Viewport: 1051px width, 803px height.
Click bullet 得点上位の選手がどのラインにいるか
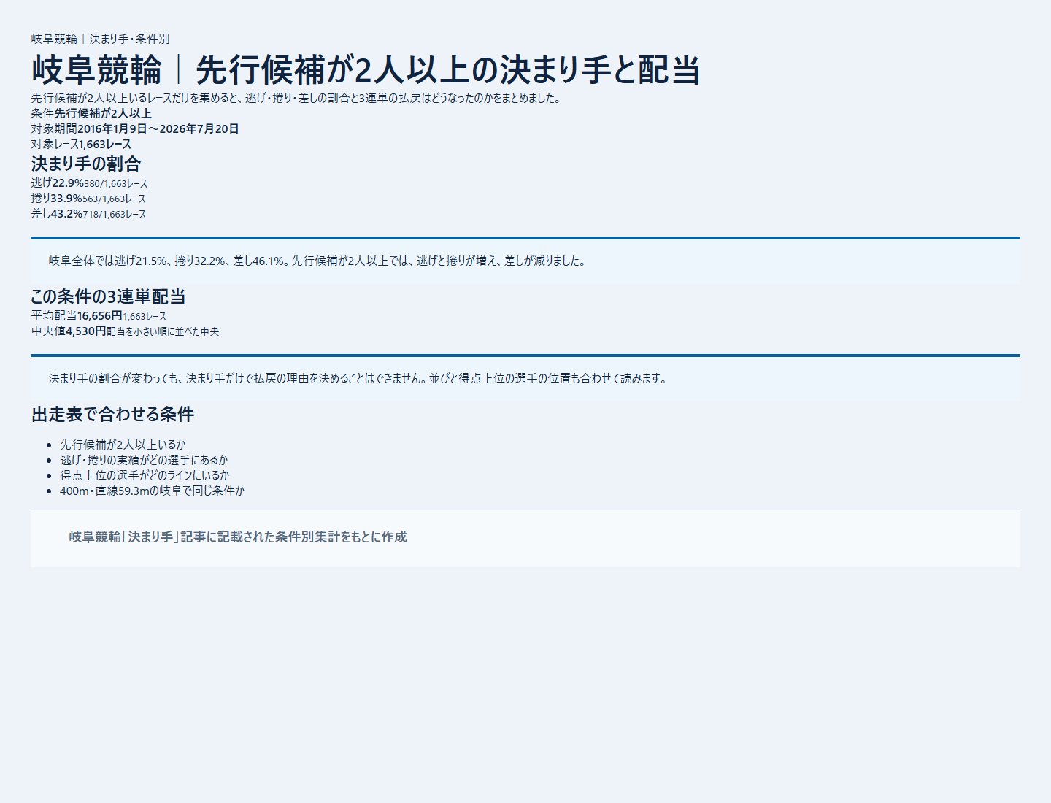coord(145,475)
